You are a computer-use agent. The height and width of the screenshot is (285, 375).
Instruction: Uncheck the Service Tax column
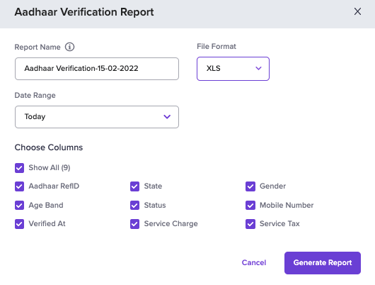click(x=250, y=224)
